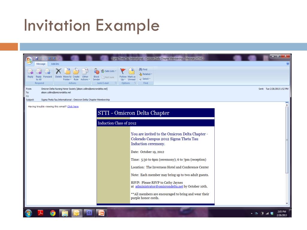Forward this message
The image size is (307, 230).
(47, 73)
